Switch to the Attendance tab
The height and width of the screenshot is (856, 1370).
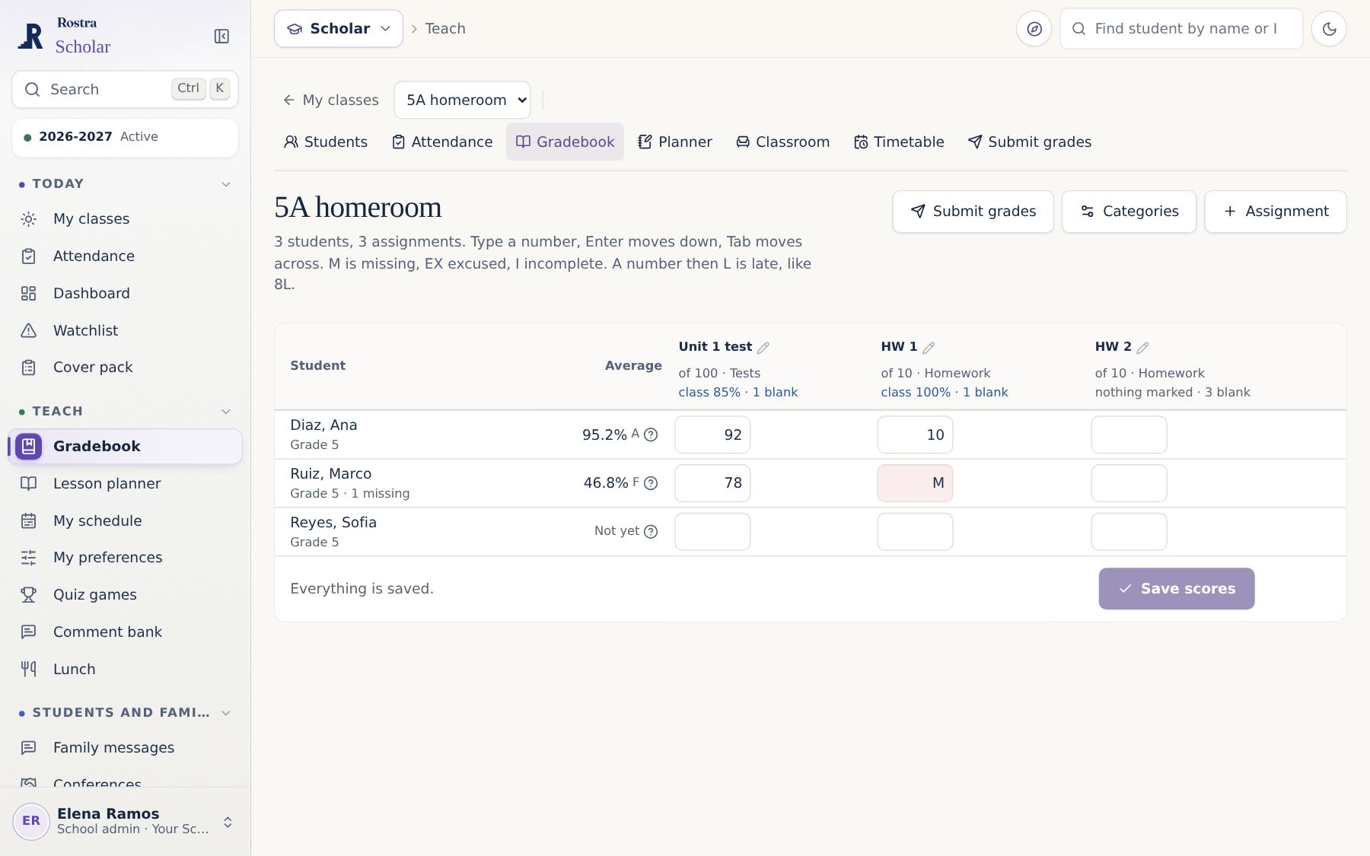(x=442, y=142)
